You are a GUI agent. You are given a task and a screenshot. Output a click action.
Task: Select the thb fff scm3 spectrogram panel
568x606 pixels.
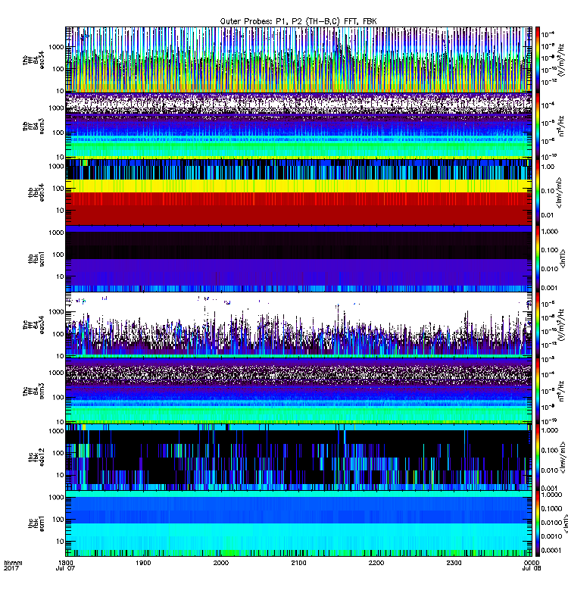click(x=298, y=126)
